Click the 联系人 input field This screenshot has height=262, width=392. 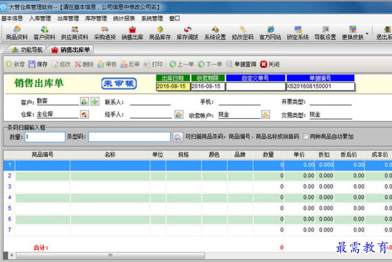(x=150, y=102)
